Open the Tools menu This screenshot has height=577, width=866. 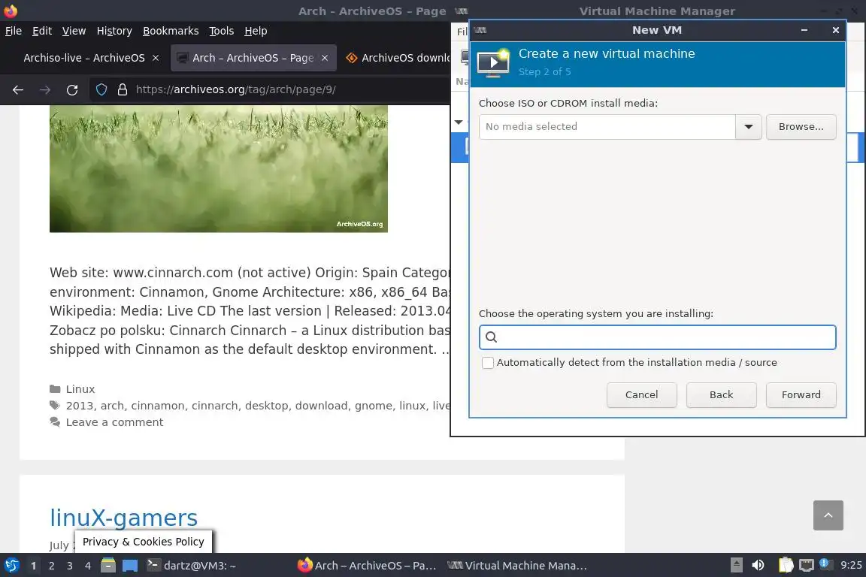tap(222, 31)
